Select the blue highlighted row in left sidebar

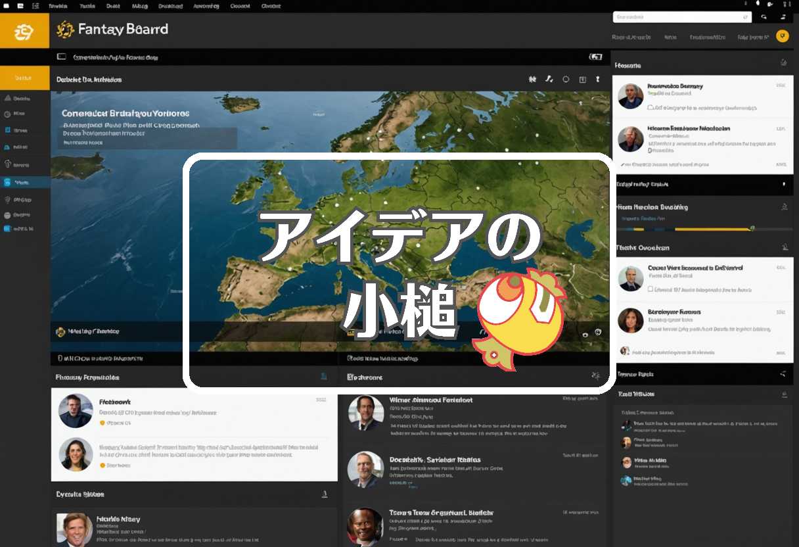(25, 182)
